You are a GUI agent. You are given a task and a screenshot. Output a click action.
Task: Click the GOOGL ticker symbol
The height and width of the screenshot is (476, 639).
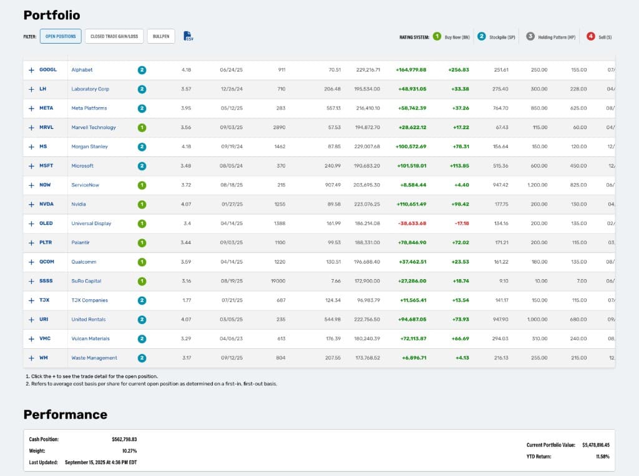pyautogui.click(x=48, y=70)
